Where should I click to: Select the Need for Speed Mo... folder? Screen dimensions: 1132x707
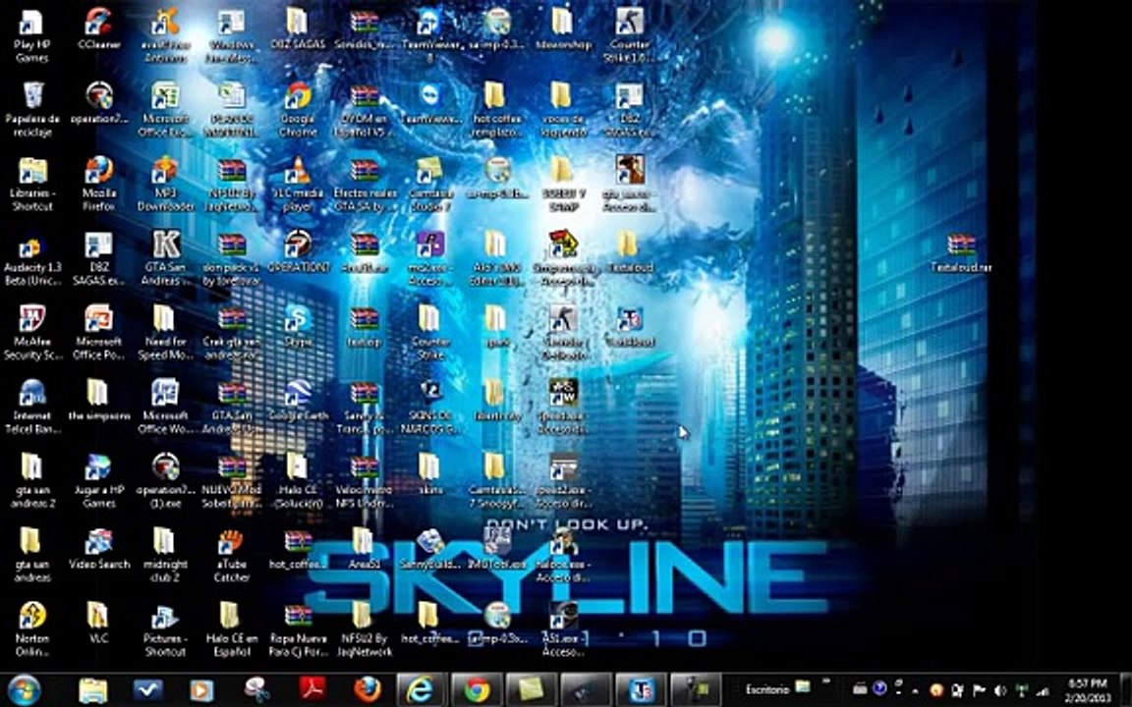click(165, 333)
